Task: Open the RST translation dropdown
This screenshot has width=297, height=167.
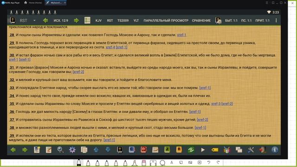Action: click(x=27, y=20)
